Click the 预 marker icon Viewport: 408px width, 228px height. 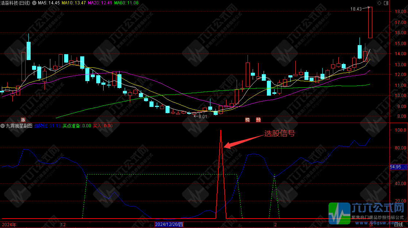point(259,119)
